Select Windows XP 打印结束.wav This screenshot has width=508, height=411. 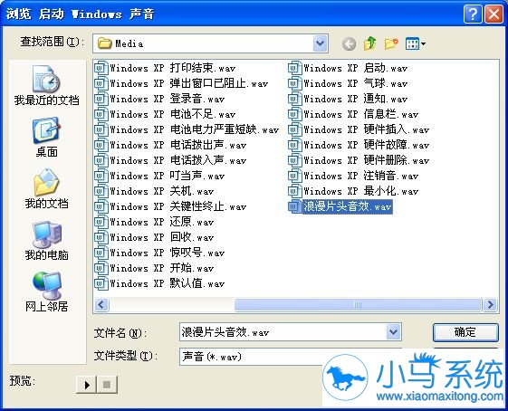point(165,68)
